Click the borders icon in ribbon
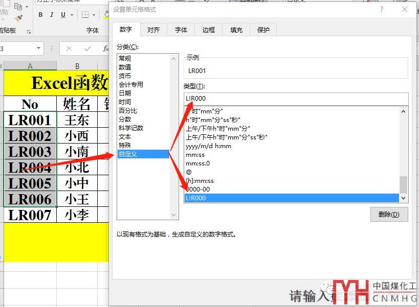The height and width of the screenshot is (307, 419). [85, 15]
